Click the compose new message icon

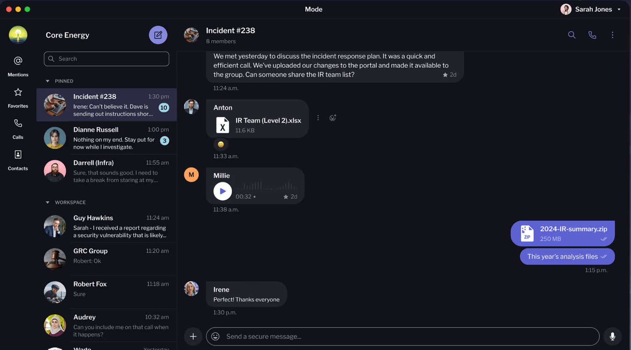tap(158, 35)
